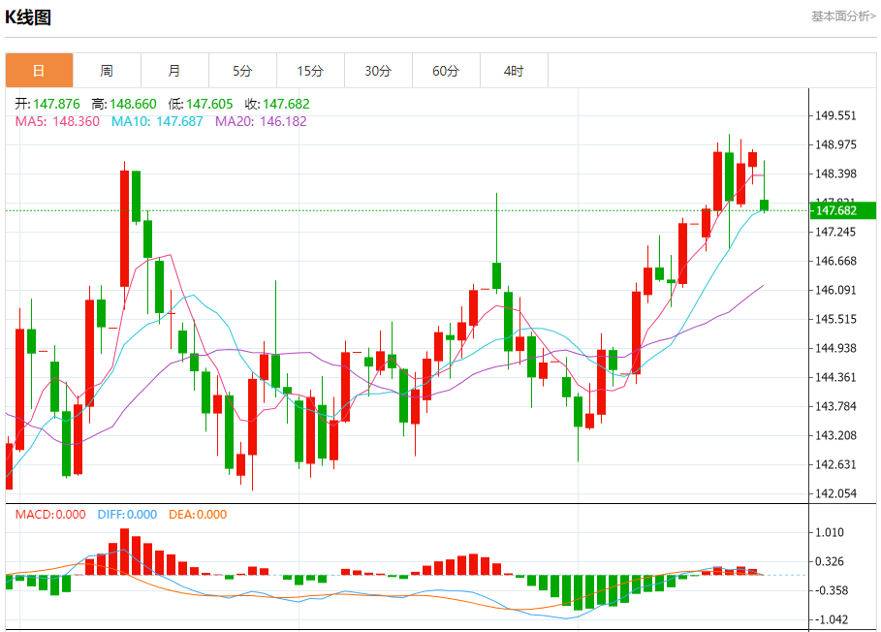Image resolution: width=881 pixels, height=632 pixels.
Task: Click the K线图 chart title
Action: [x=28, y=17]
